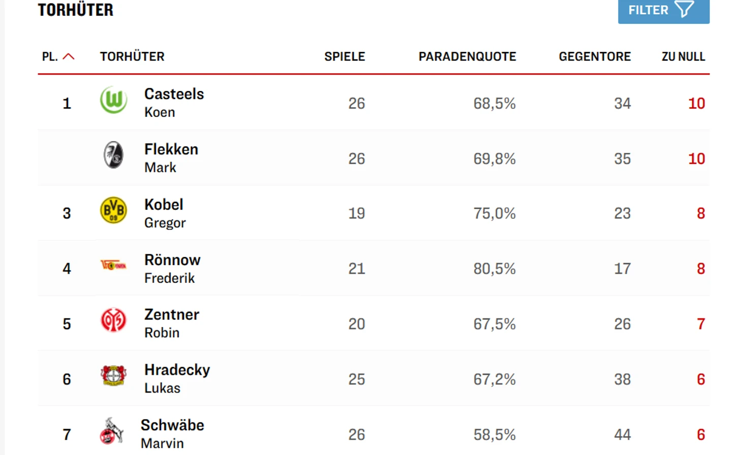Viewport: 742px width, 455px height.
Task: Sort by Spiele column header
Action: pos(345,56)
